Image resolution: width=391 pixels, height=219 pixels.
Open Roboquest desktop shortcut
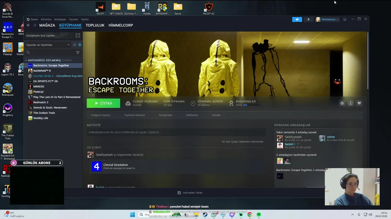(8, 90)
